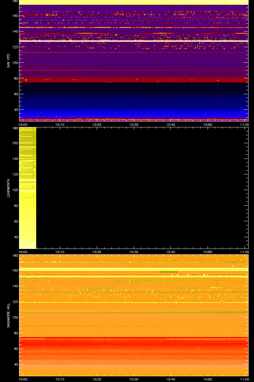Select 10:20 tick under Learmonth panel
The height and width of the screenshot is (382, 254).
pos(97,252)
